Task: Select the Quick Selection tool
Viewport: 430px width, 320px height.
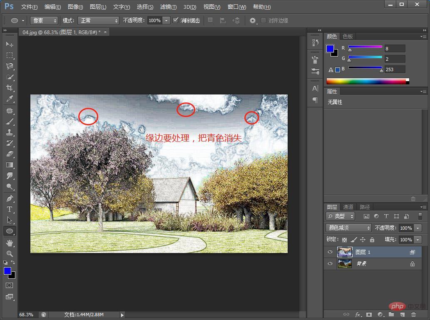Action: (x=10, y=77)
